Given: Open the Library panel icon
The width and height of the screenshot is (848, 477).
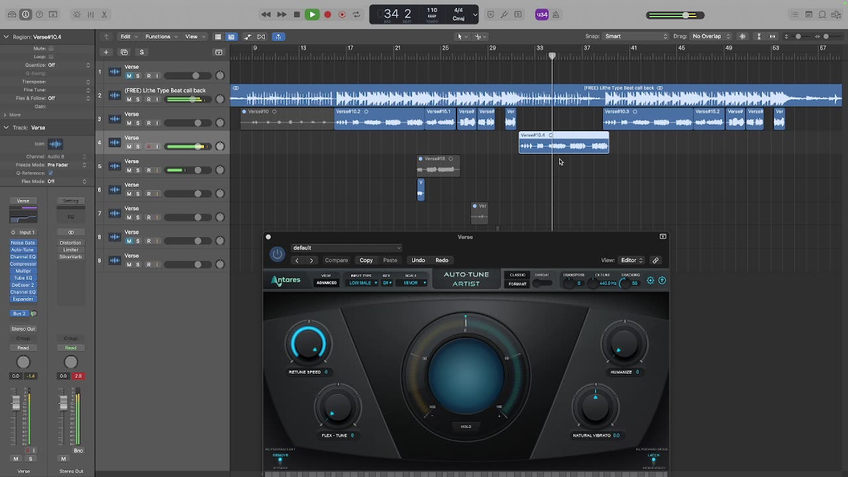Looking at the screenshot, I should pos(11,15).
